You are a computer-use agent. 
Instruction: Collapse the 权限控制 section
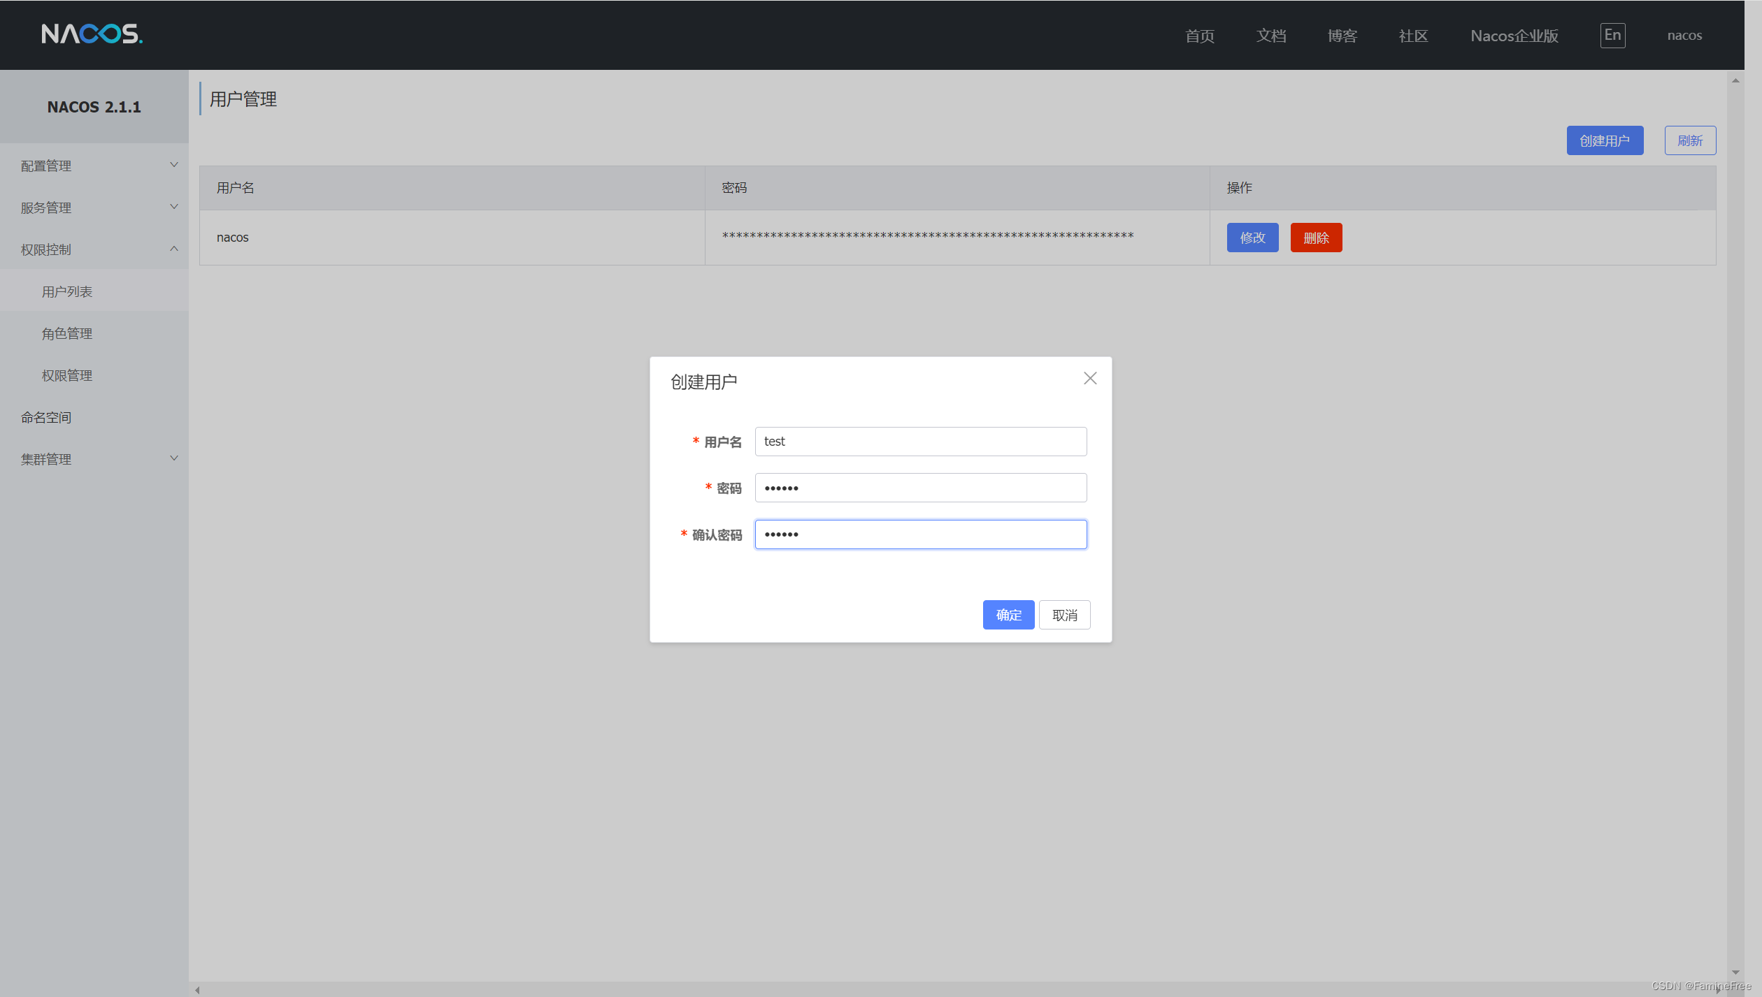(174, 249)
